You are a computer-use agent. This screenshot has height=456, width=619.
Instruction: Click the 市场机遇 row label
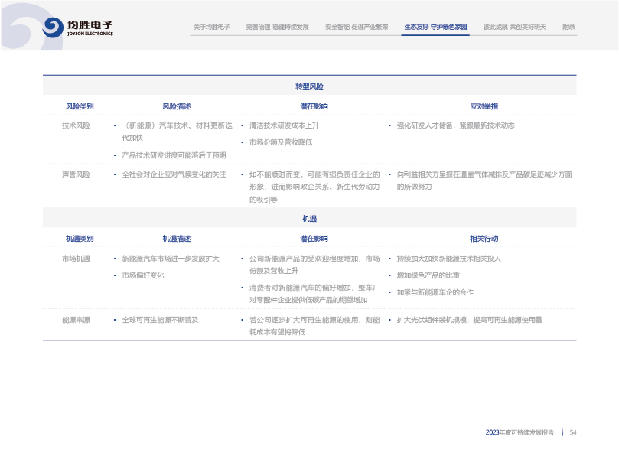76,259
